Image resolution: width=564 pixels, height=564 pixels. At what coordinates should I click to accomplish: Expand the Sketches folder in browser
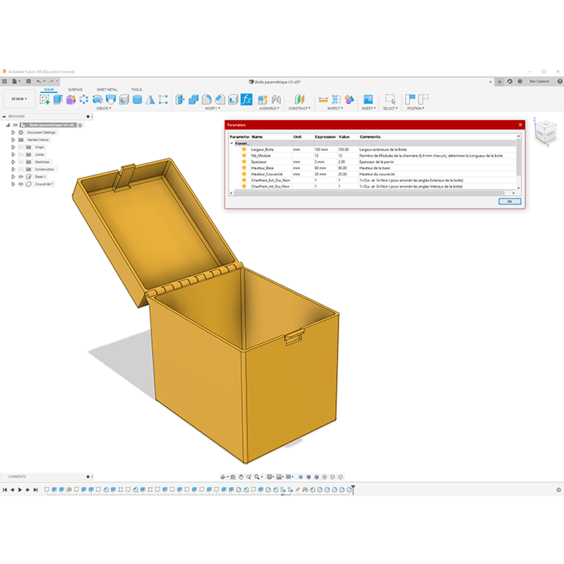click(13, 162)
